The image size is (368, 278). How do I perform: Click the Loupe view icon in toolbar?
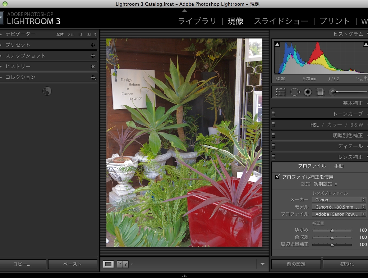point(108,264)
